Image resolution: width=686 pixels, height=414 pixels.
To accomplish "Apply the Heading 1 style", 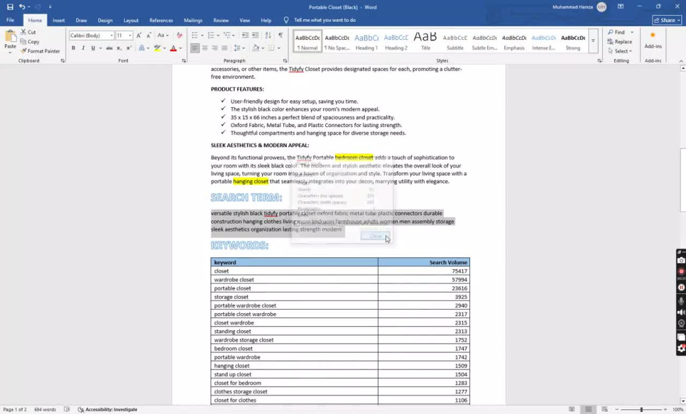I will tap(366, 41).
